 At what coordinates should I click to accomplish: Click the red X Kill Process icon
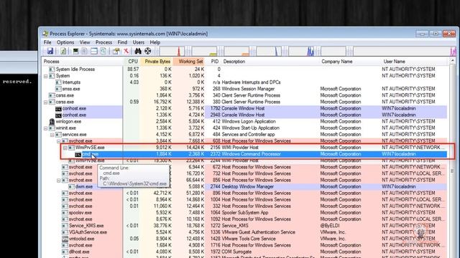coord(126,51)
